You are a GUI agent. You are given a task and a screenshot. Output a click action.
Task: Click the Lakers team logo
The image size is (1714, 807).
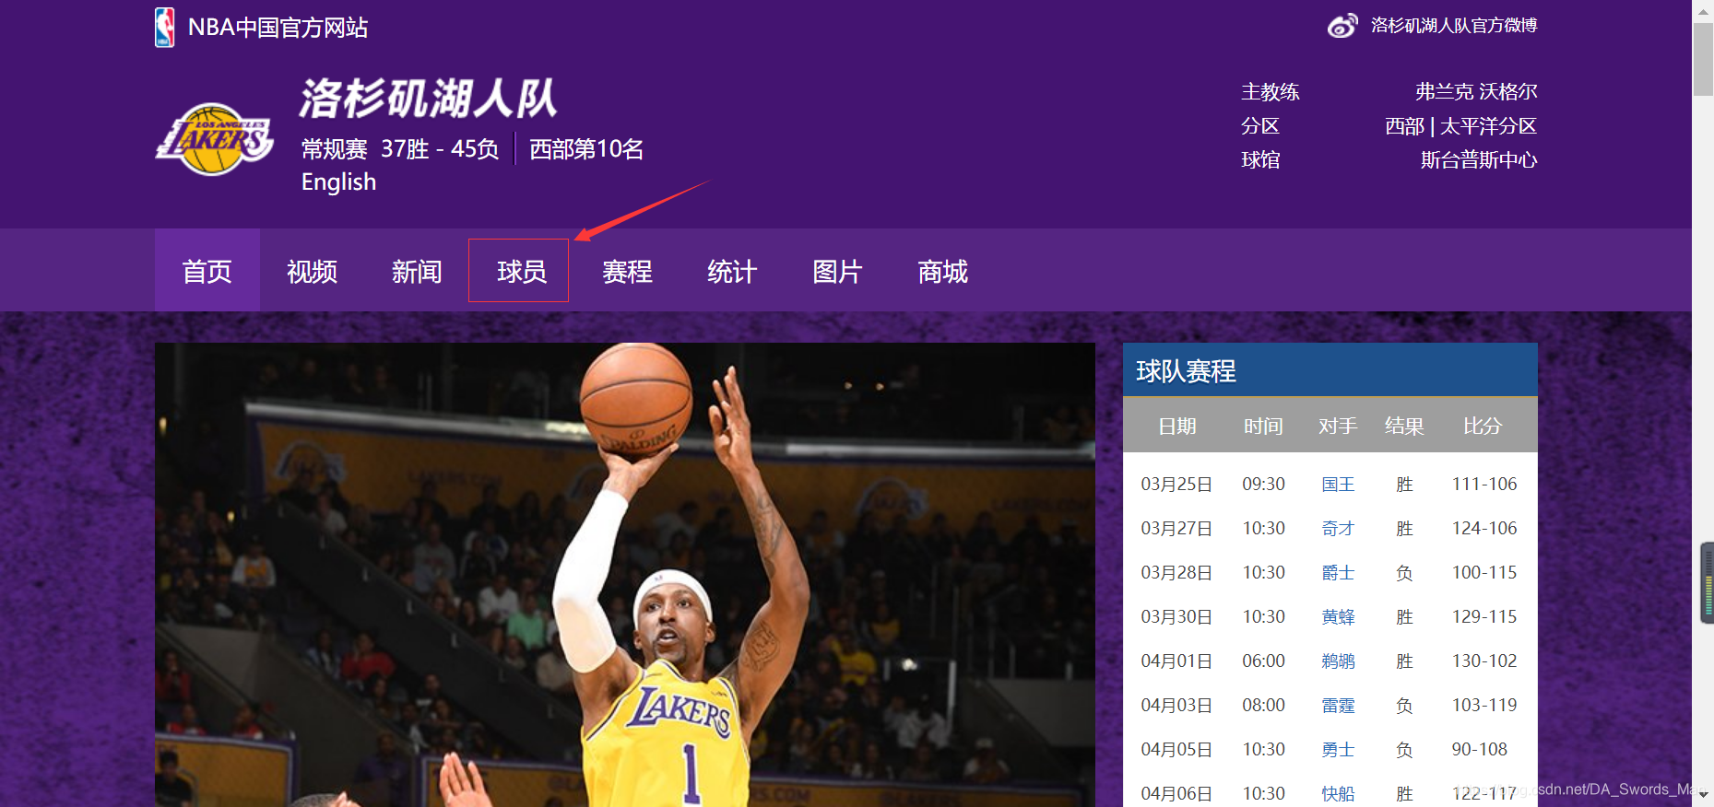coord(215,139)
